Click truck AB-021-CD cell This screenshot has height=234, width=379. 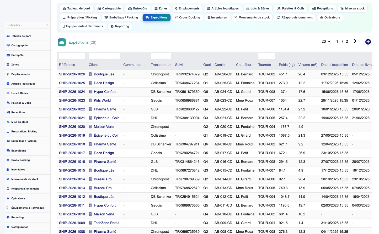point(223,118)
